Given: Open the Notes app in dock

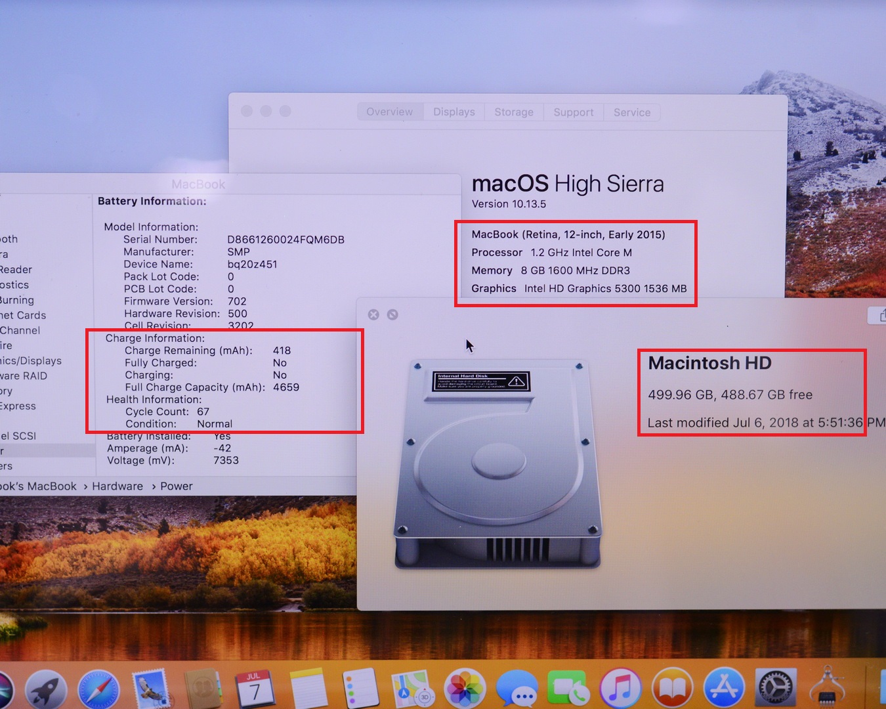Looking at the screenshot, I should tap(308, 689).
